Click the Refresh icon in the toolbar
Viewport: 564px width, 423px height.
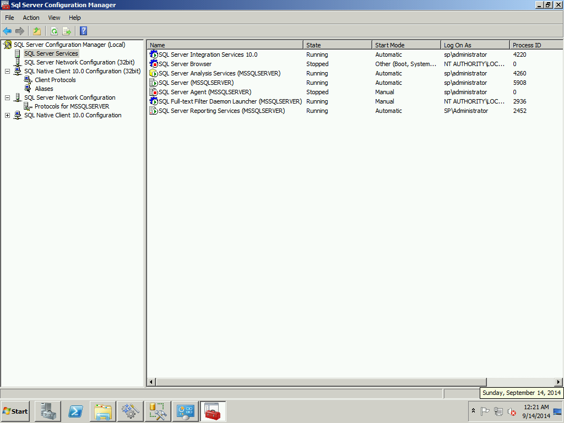pos(54,31)
